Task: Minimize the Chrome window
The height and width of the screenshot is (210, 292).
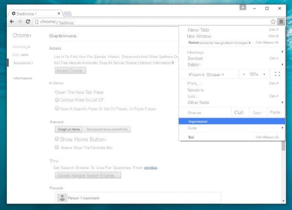Action: pos(255,9)
